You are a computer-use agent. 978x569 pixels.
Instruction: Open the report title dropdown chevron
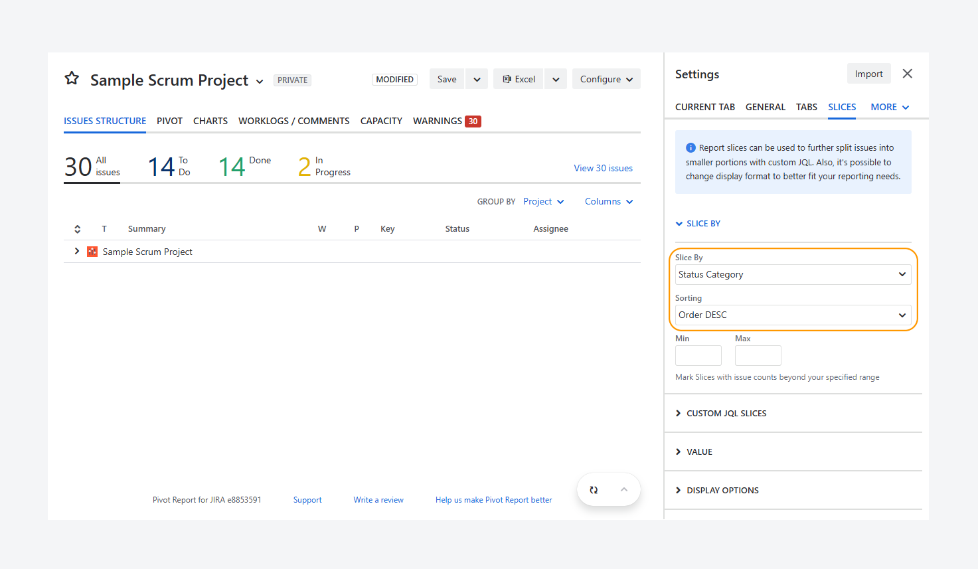(260, 82)
